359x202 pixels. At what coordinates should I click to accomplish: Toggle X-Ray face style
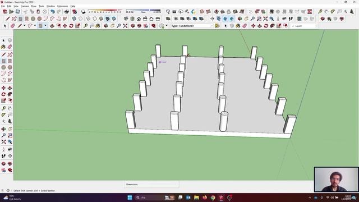74,19
